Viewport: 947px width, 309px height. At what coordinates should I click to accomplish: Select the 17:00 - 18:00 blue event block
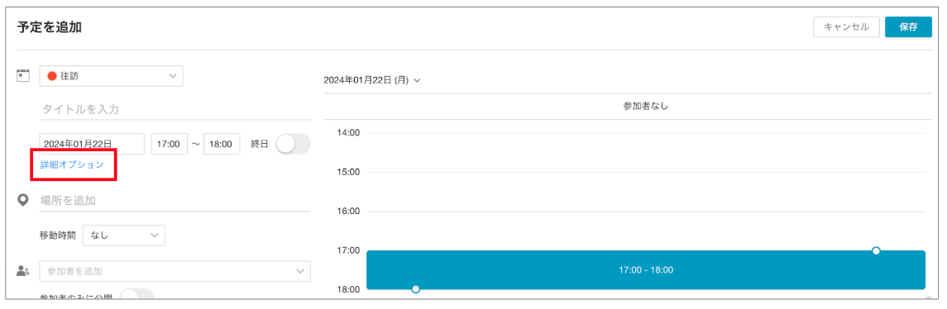[646, 270]
